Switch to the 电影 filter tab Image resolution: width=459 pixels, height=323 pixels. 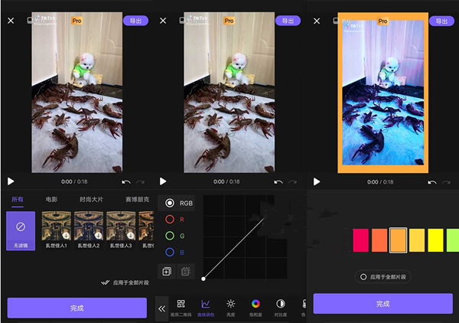tap(51, 199)
